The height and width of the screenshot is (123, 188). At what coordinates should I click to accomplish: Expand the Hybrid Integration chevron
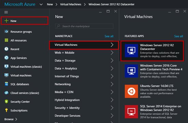[x=112, y=100]
